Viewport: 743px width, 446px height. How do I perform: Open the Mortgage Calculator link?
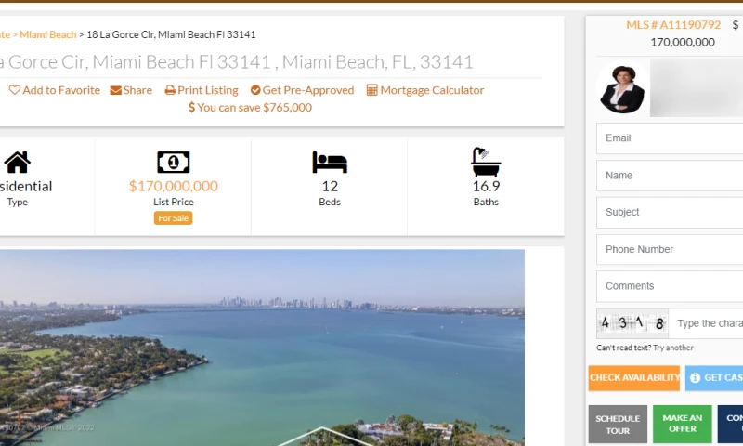[x=432, y=90]
